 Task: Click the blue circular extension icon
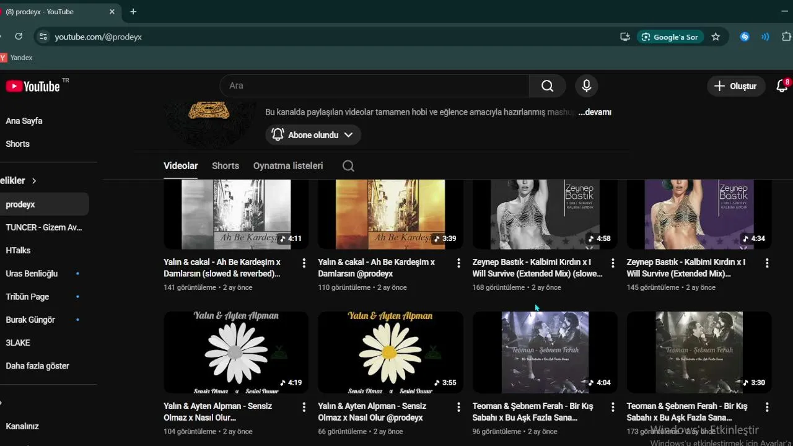pos(745,37)
